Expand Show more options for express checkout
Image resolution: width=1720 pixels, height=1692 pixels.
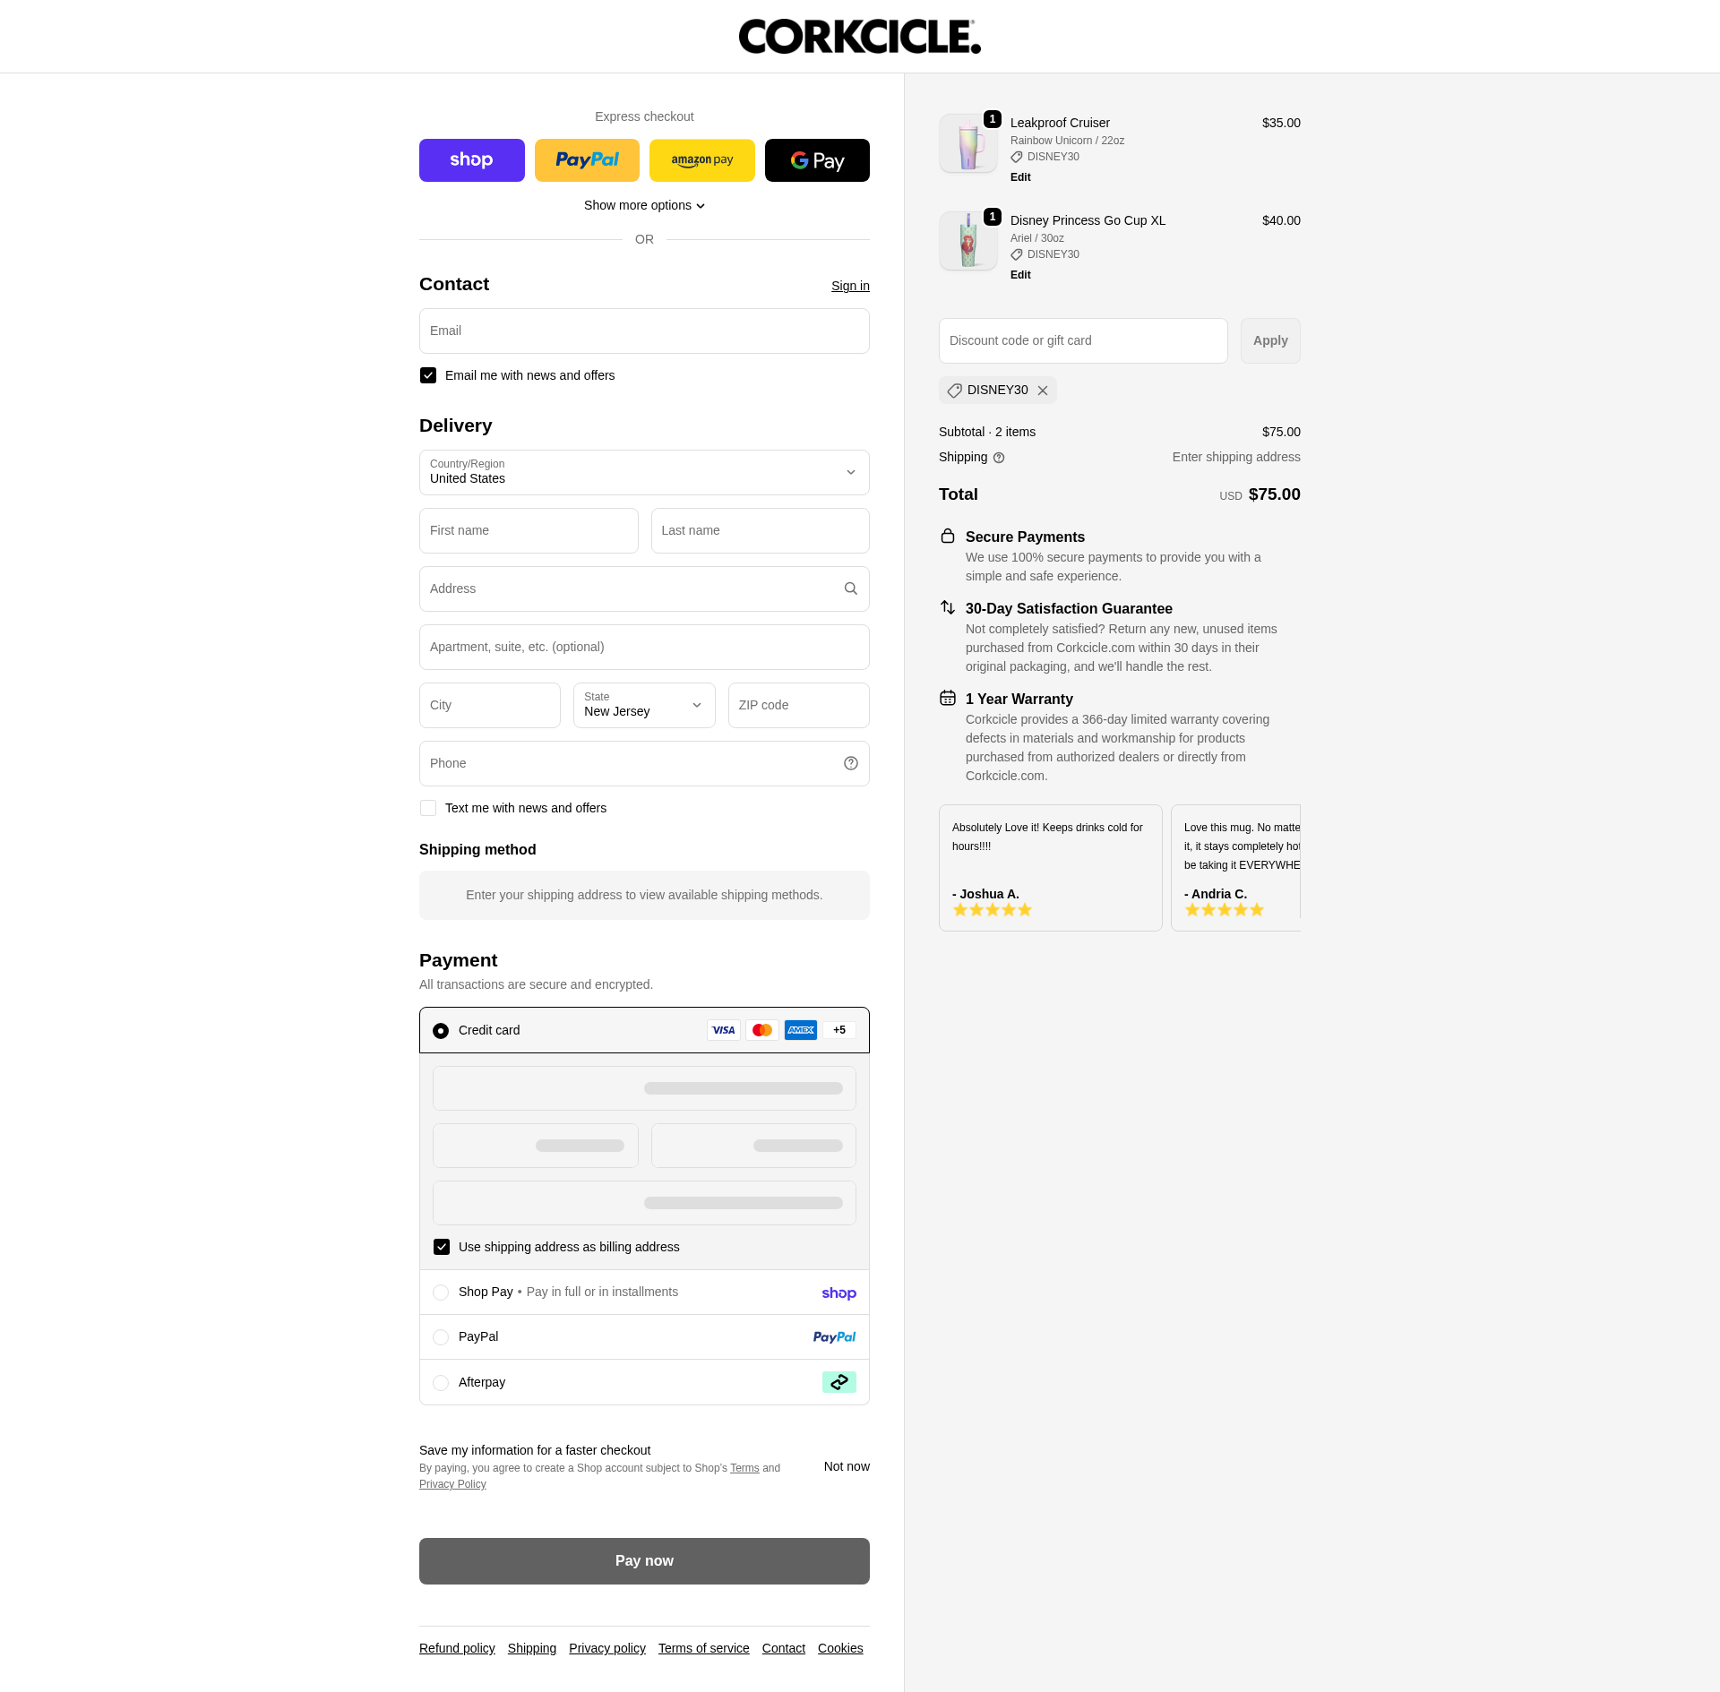point(643,205)
